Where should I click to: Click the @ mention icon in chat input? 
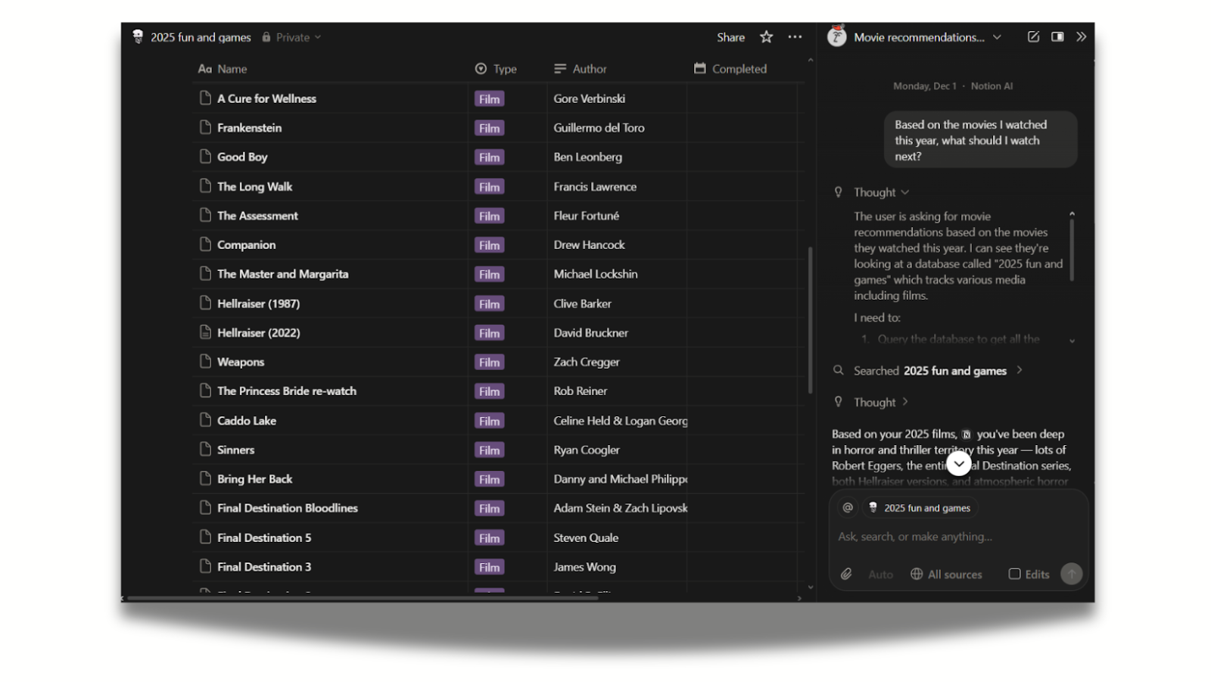pos(846,507)
